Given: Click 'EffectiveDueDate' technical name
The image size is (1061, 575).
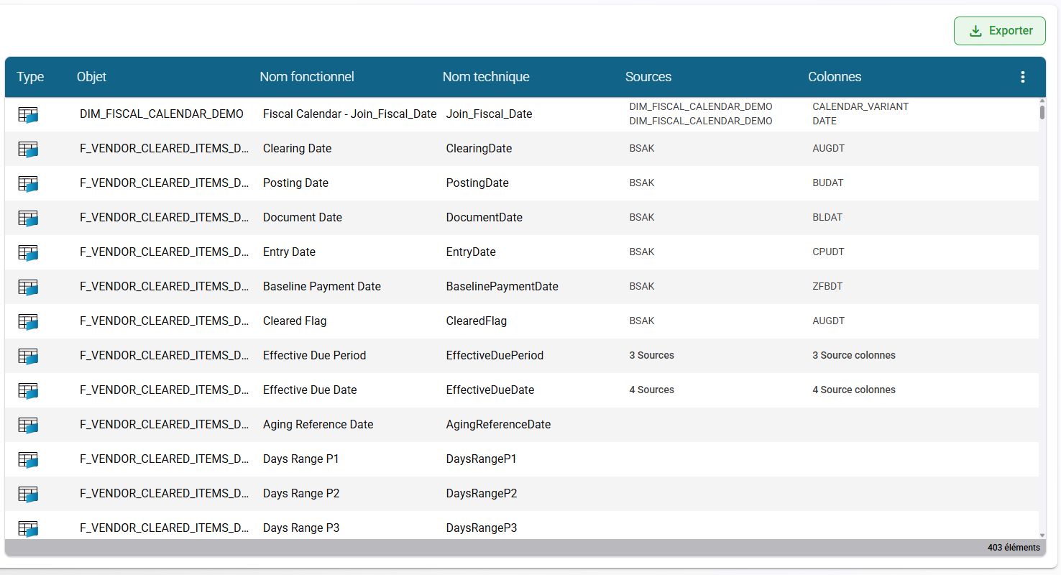Looking at the screenshot, I should point(490,390).
